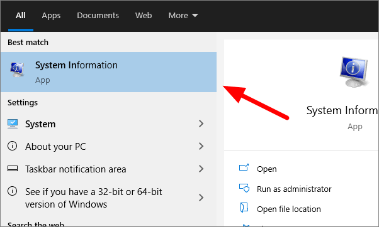
Task: Select the All tab
Action: coord(21,16)
